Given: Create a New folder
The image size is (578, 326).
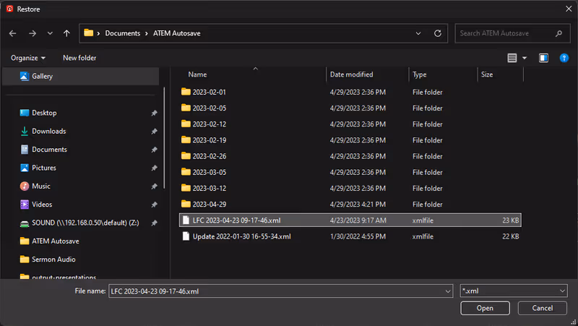Looking at the screenshot, I should click(79, 58).
